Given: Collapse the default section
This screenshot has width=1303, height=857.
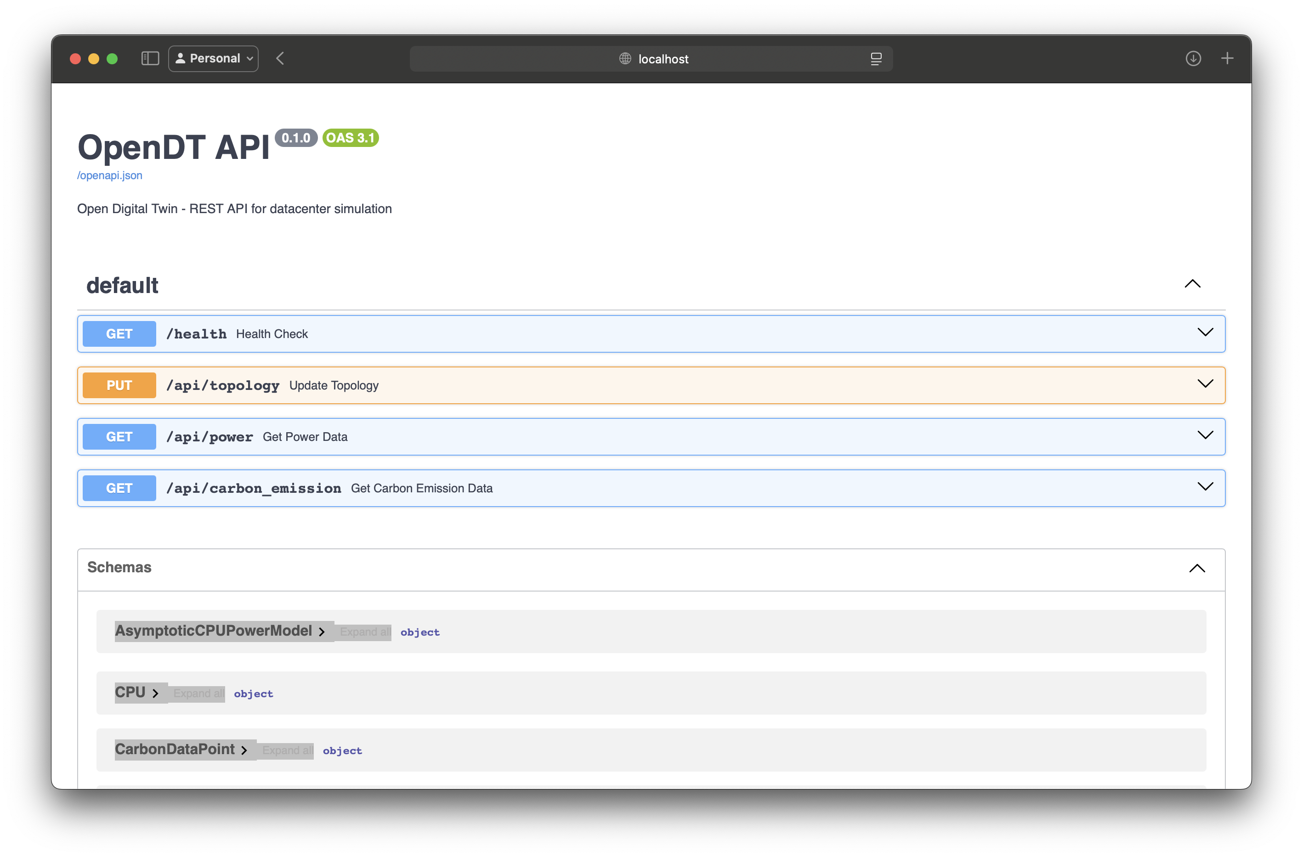Looking at the screenshot, I should tap(1193, 284).
